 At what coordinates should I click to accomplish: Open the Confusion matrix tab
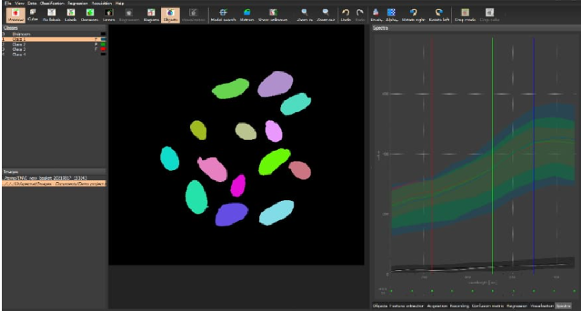click(x=489, y=306)
